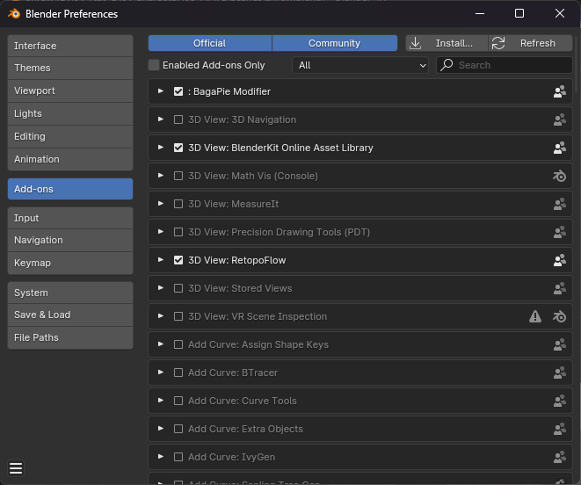Image resolution: width=581 pixels, height=485 pixels.
Task: Click the community icon on BTracer row
Action: [x=560, y=373]
